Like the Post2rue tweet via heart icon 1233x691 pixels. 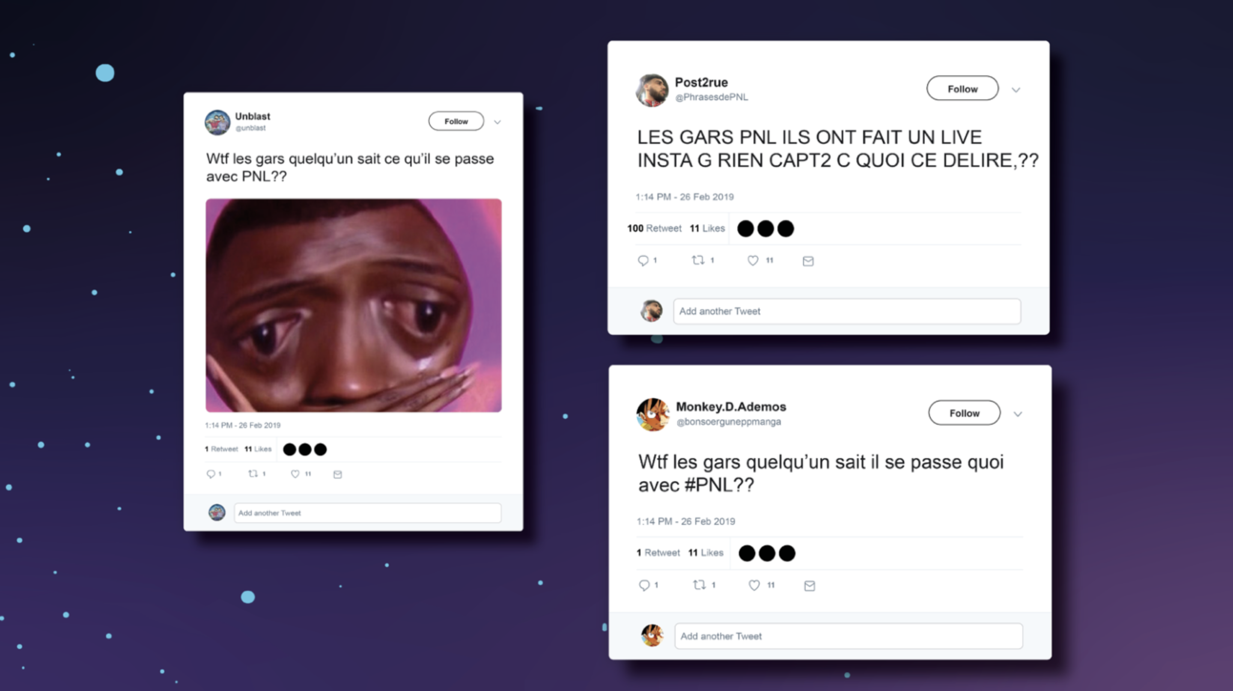(753, 260)
